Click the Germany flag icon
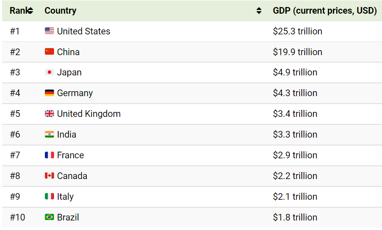Image resolution: width=382 pixels, height=230 pixels. click(x=49, y=93)
